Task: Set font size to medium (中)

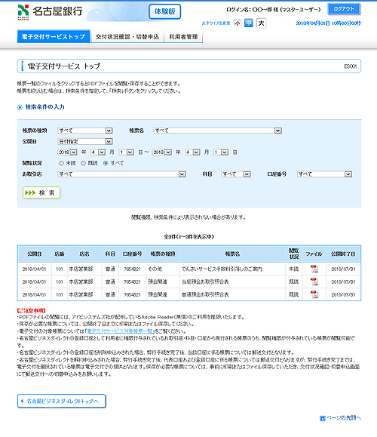Action: pyautogui.click(x=249, y=23)
